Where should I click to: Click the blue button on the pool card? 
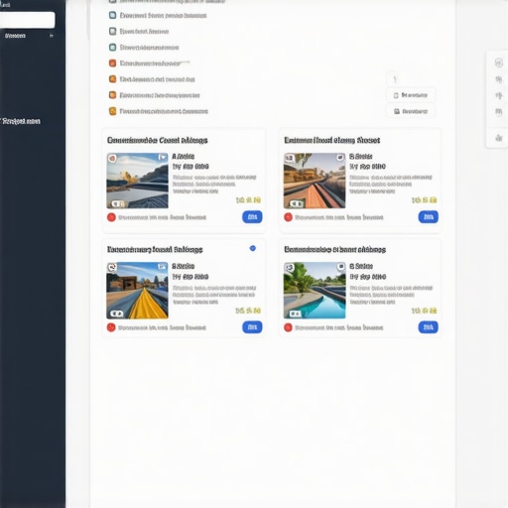[428, 327]
